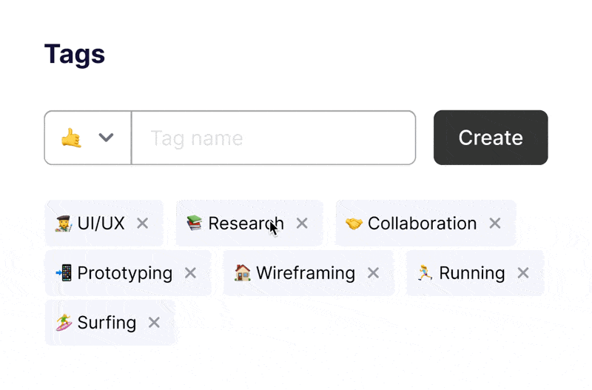This screenshot has width=592, height=390.
Task: Click the Create button
Action: (491, 138)
